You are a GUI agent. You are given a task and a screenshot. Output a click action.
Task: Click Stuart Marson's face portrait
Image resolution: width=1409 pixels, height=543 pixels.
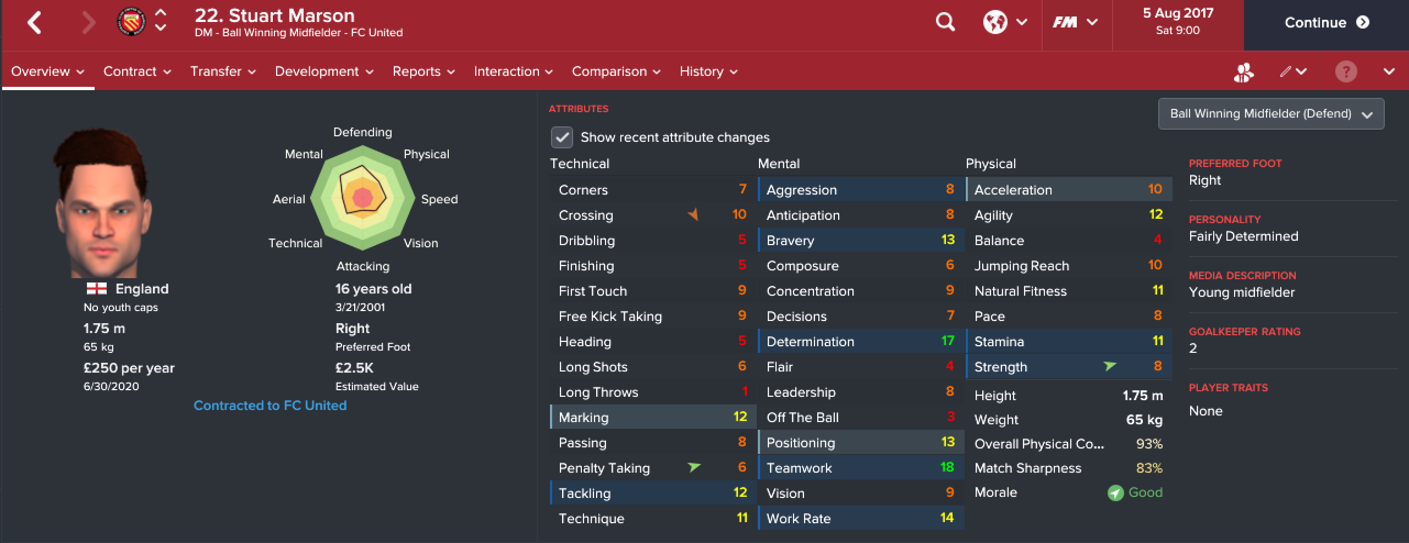pos(103,202)
